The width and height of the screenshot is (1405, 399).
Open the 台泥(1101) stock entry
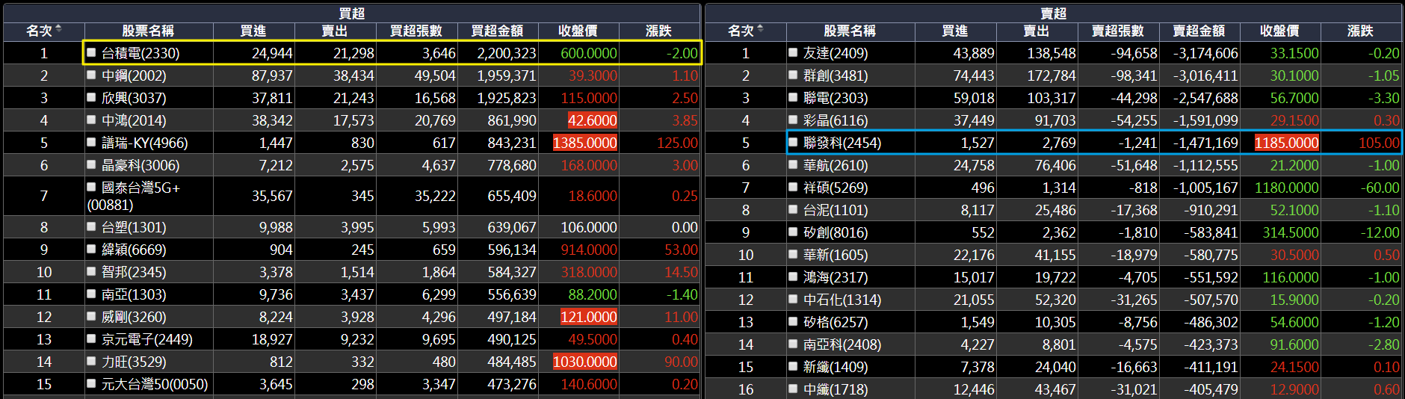click(836, 210)
